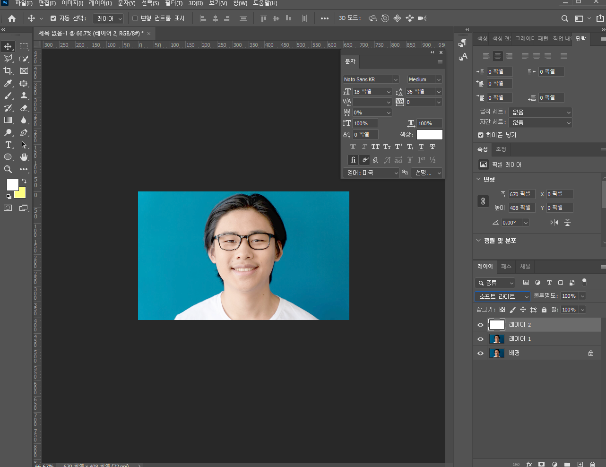This screenshot has width=606, height=467.
Task: Apply underline text style
Action: [421, 147]
